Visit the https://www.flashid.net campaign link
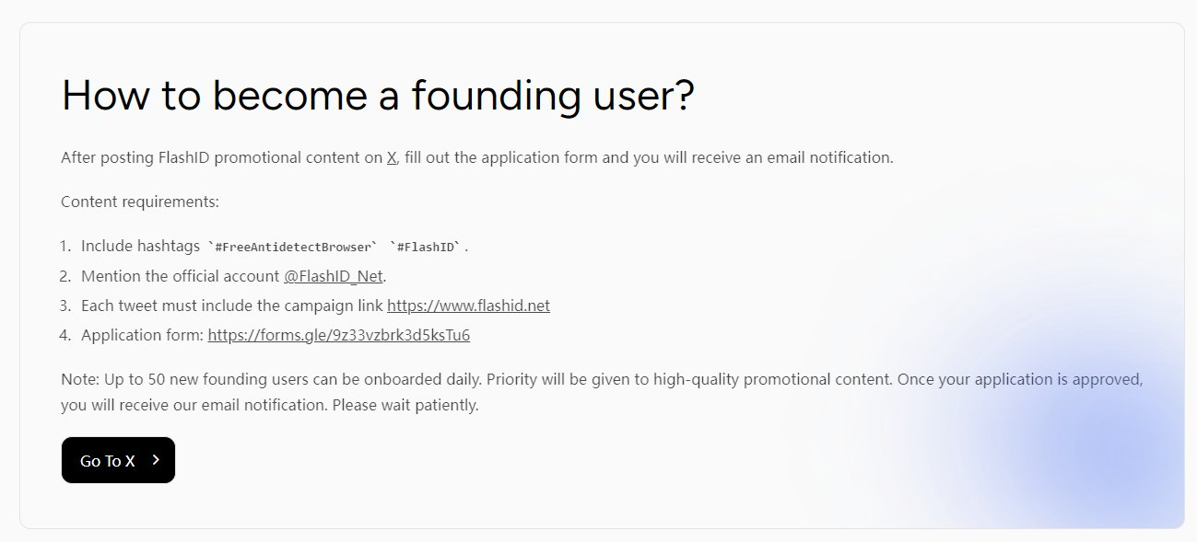This screenshot has height=542, width=1197. click(468, 306)
